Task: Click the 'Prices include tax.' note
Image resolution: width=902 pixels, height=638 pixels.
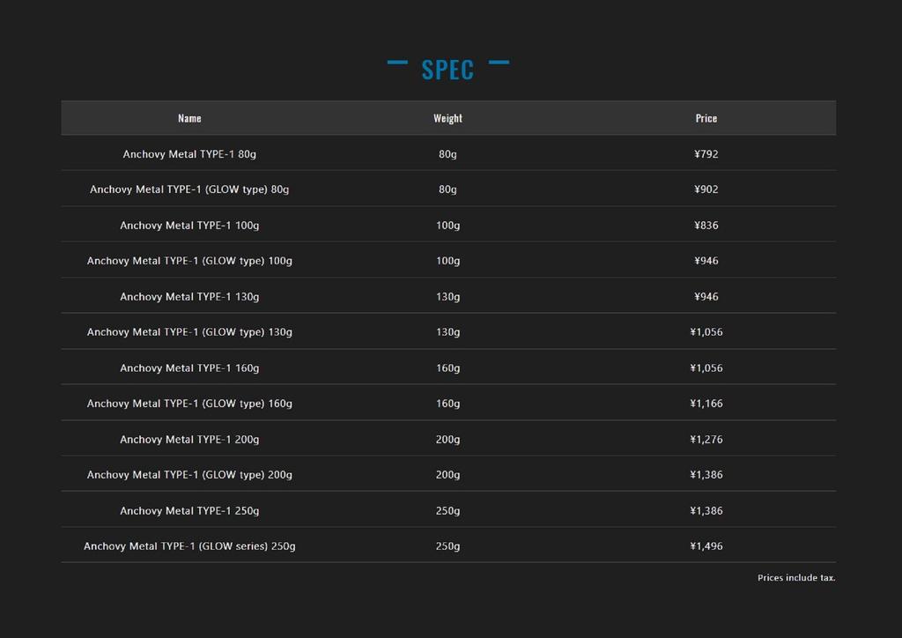Action: pos(796,577)
